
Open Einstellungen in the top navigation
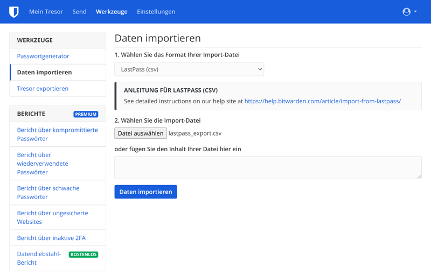[156, 12]
